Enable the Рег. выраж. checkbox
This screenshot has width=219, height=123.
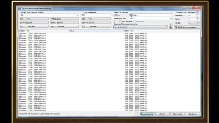[120, 22]
